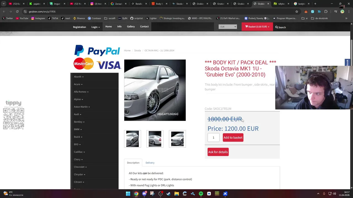This screenshot has height=198, width=353.
Task: Reload the page with the refresh icon
Action: [17, 12]
